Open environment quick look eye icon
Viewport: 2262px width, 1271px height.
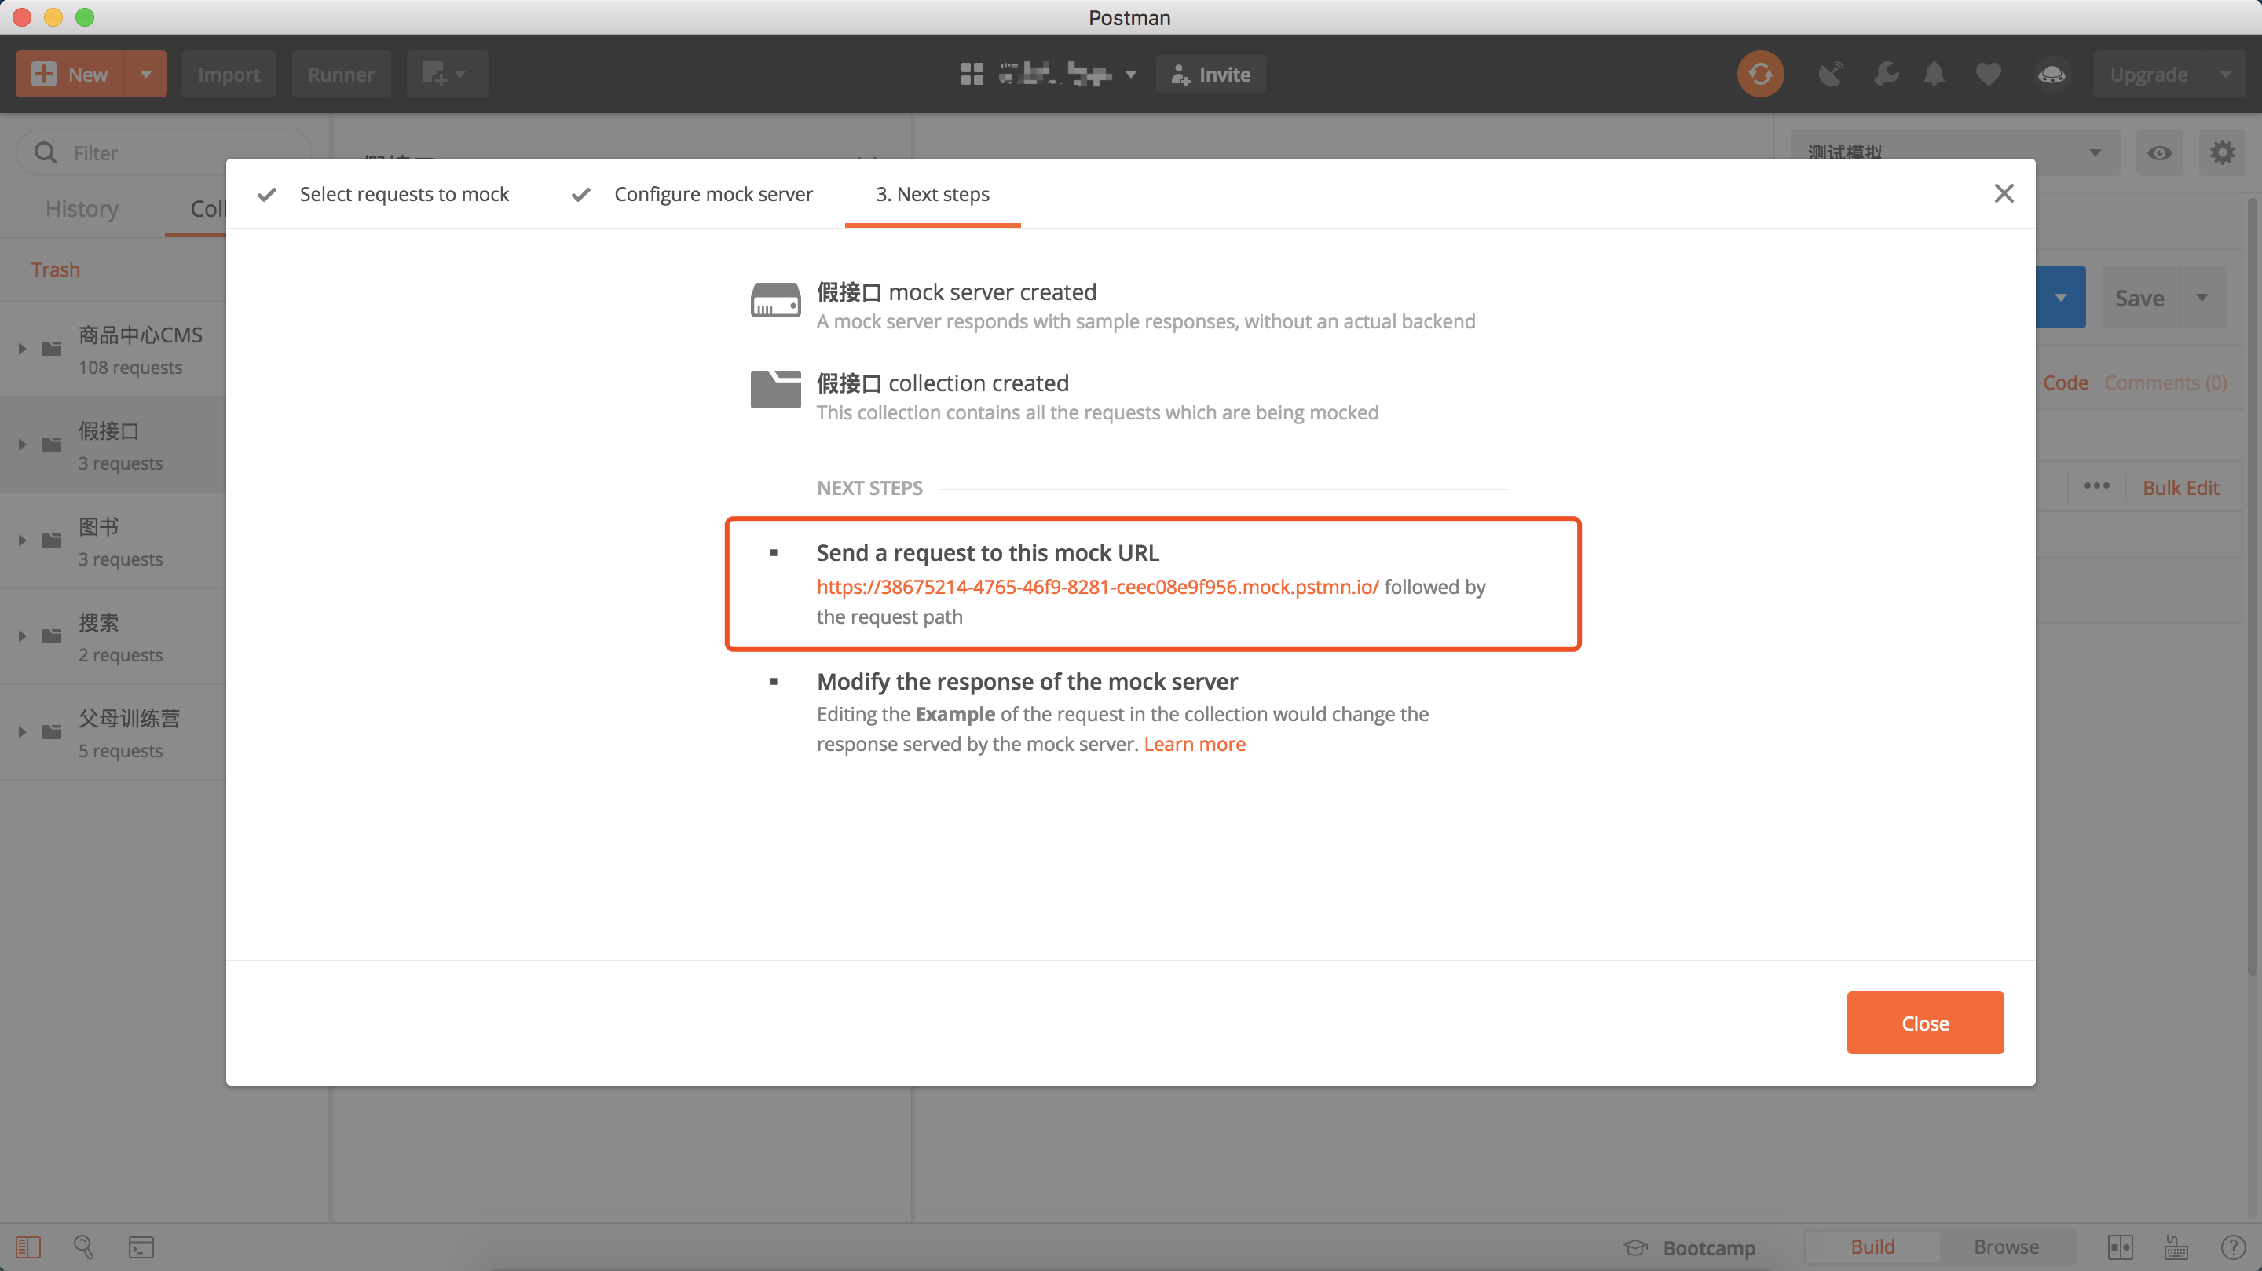coord(2159,153)
